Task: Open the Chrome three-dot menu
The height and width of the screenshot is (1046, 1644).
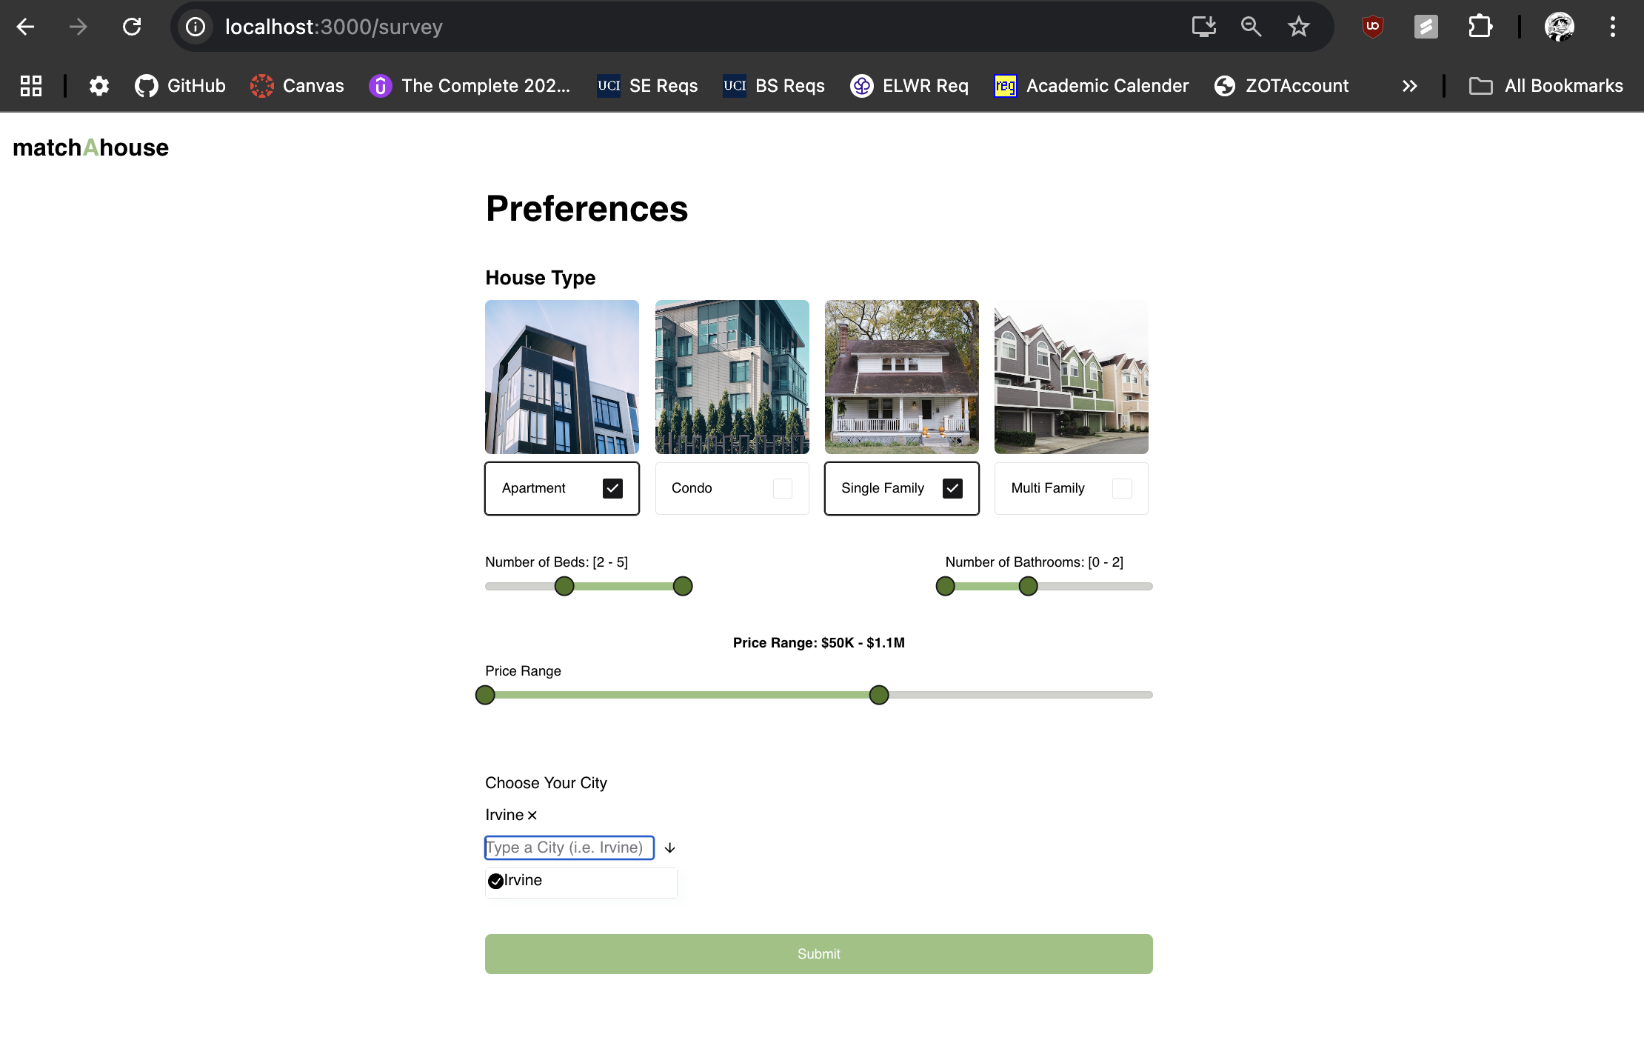Action: (x=1612, y=27)
